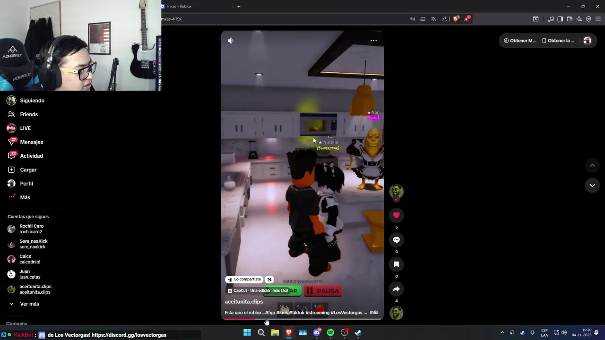Viewport: 605px width, 340px height.
Task: Click the Company footer heading
Action: 17,323
